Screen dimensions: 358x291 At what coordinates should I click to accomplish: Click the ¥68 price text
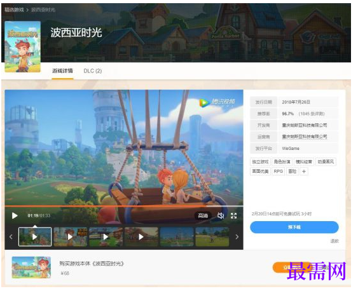[65, 273]
